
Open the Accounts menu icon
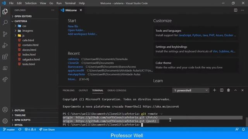(x=5, y=110)
